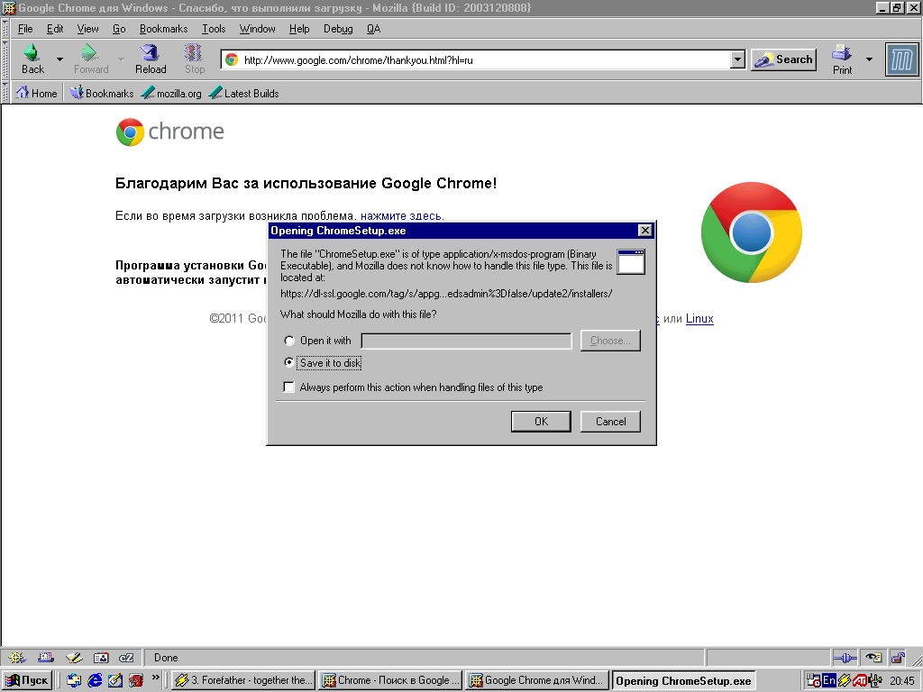Click the volume mixer tray icon
The width and height of the screenshot is (923, 692).
pos(875,680)
